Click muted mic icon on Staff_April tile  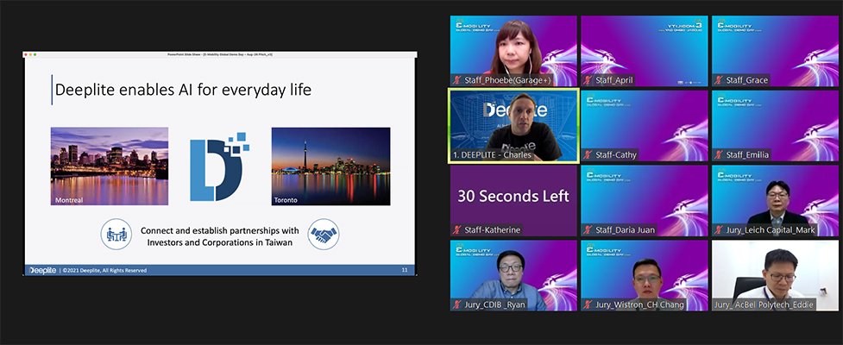coord(588,80)
